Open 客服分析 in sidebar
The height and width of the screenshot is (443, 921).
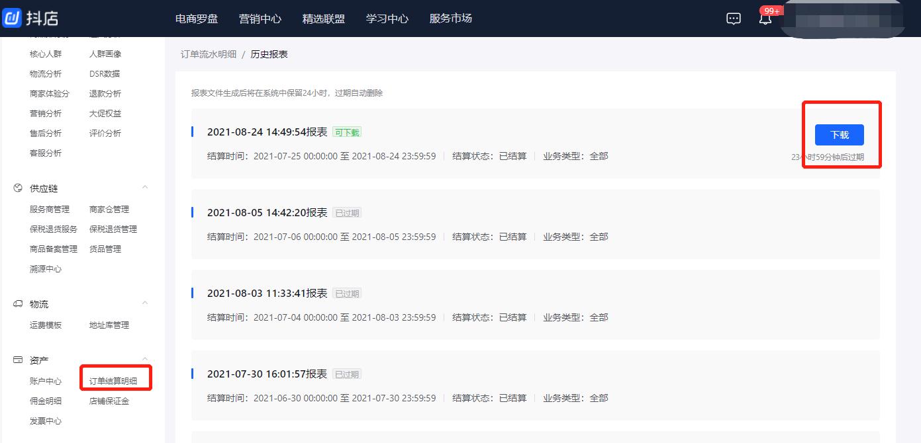(46, 153)
